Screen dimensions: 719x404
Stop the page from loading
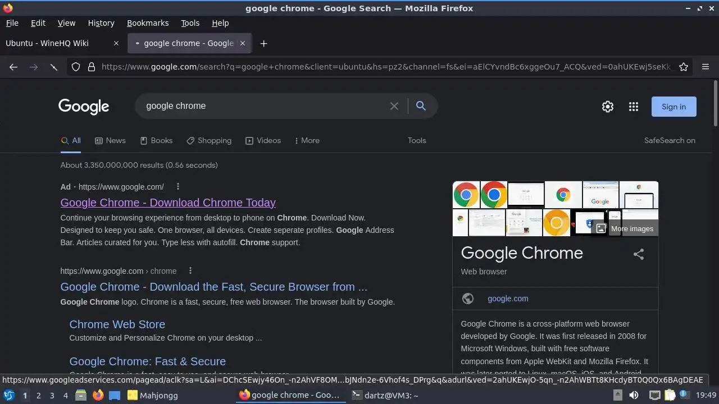[54, 67]
